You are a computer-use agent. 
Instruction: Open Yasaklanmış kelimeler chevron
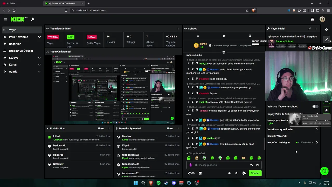point(317,129)
